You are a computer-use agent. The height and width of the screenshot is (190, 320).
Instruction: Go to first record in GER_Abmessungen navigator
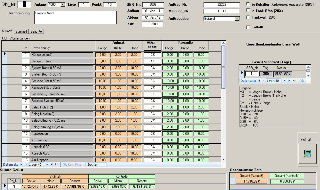21,165
